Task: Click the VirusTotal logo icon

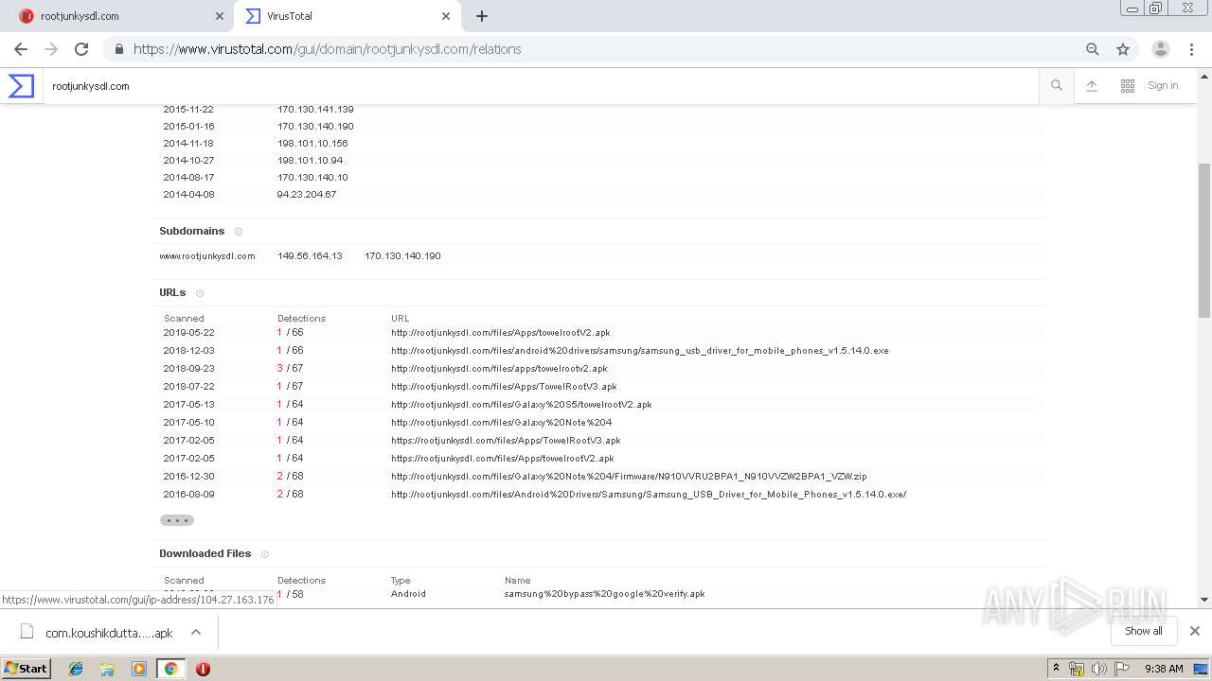Action: coord(21,86)
